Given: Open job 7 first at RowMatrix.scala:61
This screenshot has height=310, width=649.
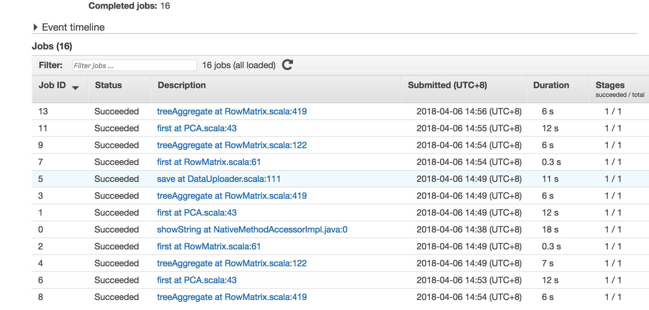Looking at the screenshot, I should tap(209, 162).
